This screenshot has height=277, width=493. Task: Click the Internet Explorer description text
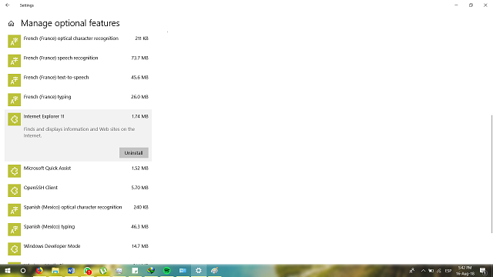click(x=79, y=132)
